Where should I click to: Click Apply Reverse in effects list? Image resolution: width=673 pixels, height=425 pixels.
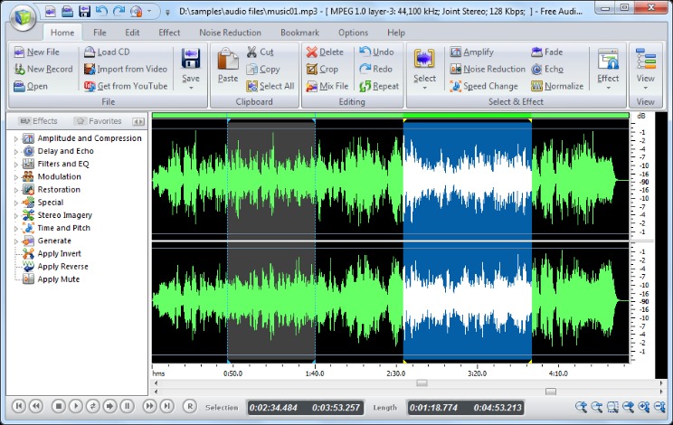pyautogui.click(x=62, y=267)
